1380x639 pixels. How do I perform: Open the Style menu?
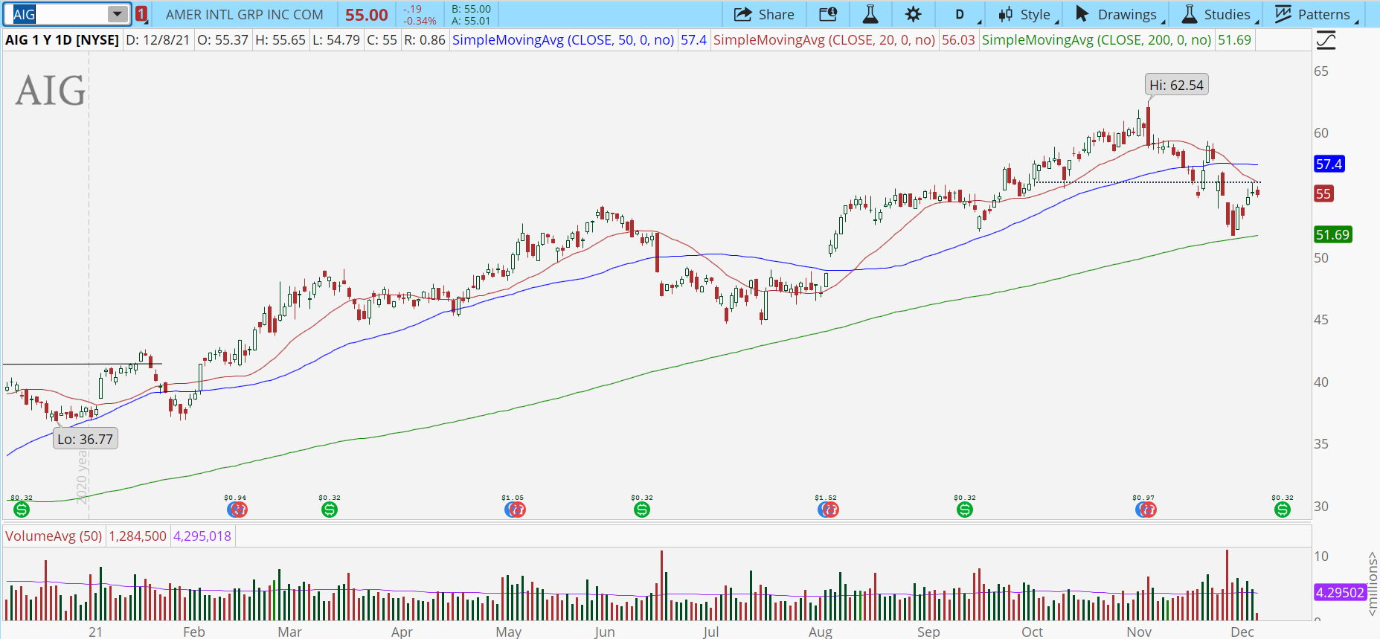pos(1027,14)
